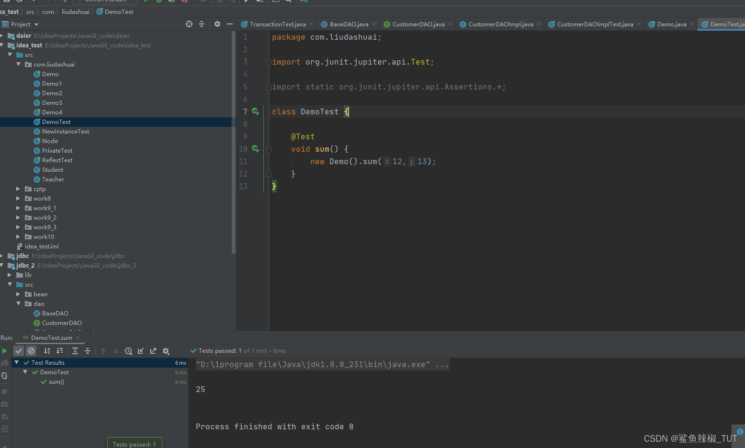
Task: Run sum() test from gutter icon
Action: (256, 149)
